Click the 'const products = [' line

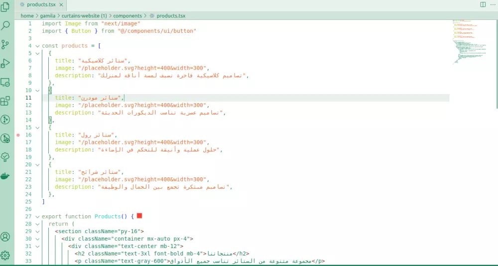point(71,46)
